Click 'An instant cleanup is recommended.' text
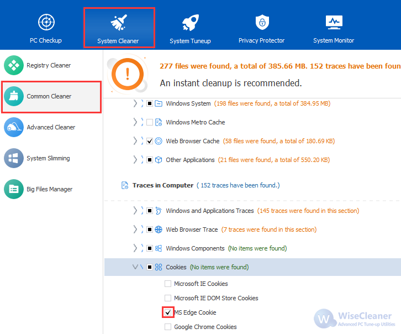Image resolution: width=401 pixels, height=334 pixels. tap(231, 83)
